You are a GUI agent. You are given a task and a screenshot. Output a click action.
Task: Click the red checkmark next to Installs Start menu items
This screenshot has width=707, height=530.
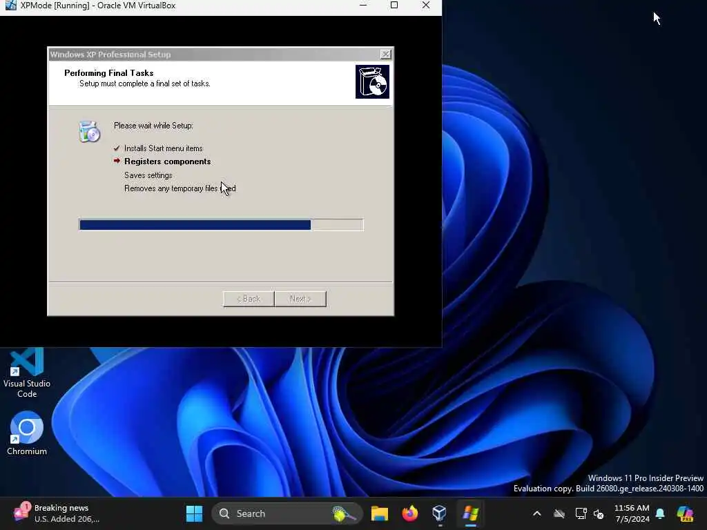pyautogui.click(x=117, y=148)
